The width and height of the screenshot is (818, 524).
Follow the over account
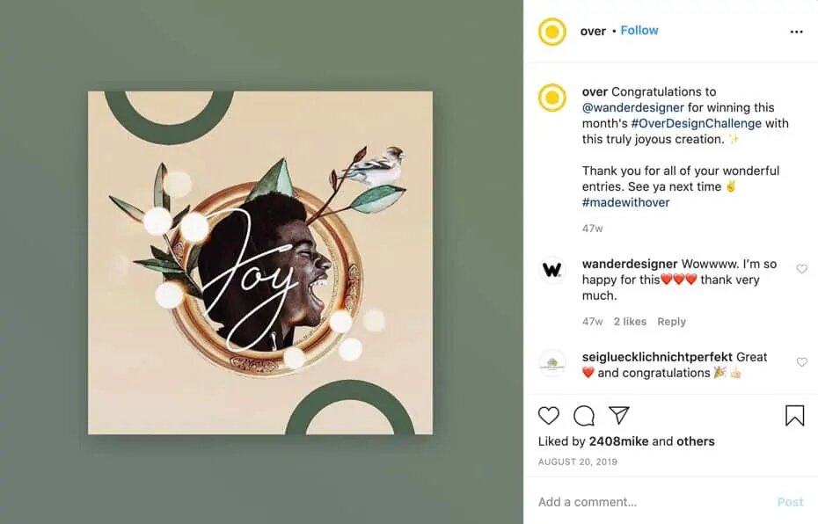pyautogui.click(x=639, y=30)
